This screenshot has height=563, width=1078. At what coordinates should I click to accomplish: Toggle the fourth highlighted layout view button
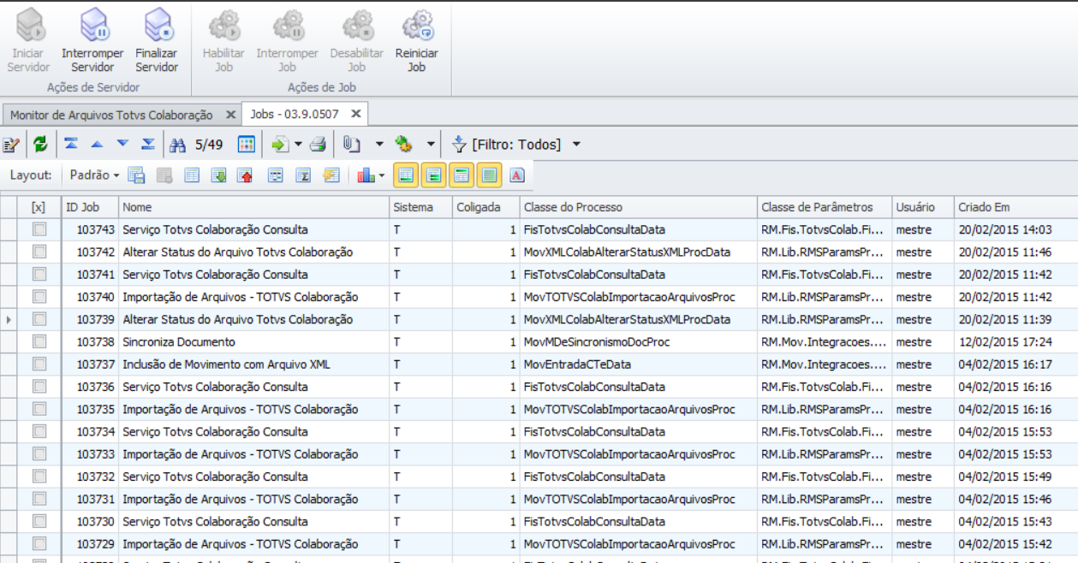(x=489, y=175)
